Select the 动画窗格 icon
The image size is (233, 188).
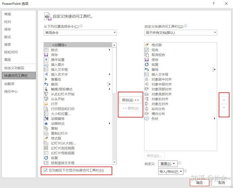click(x=46, y=119)
